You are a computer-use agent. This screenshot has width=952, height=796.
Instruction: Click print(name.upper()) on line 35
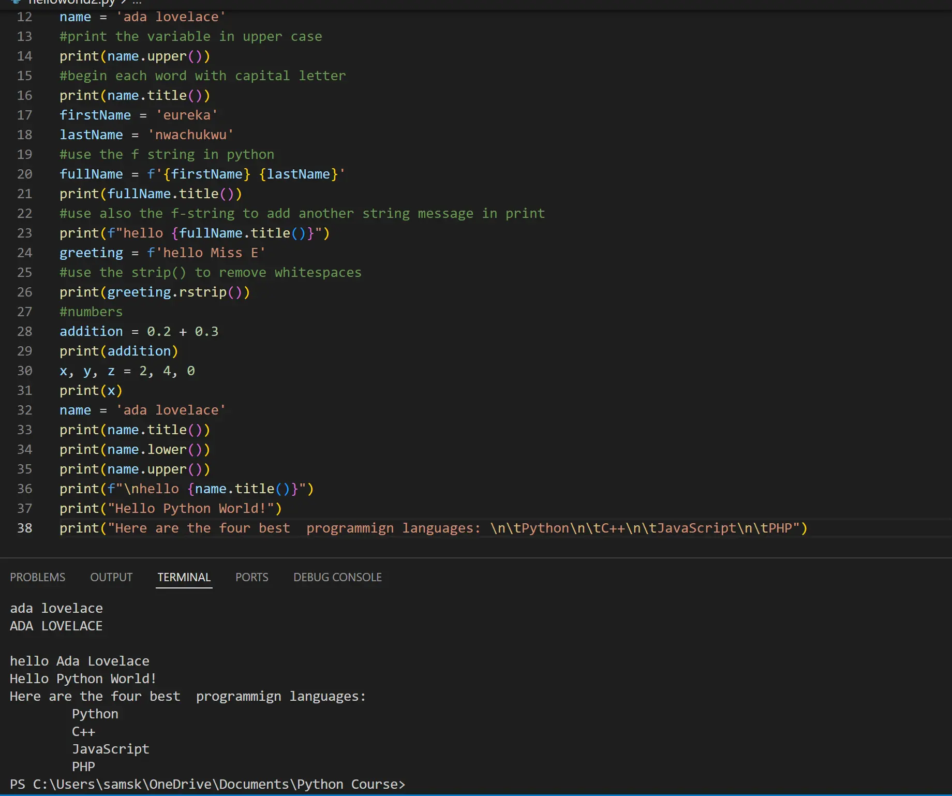point(135,469)
